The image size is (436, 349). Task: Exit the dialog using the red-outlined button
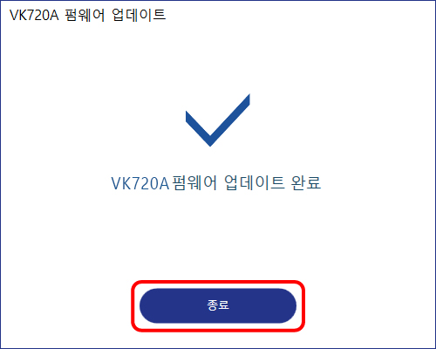point(218,305)
